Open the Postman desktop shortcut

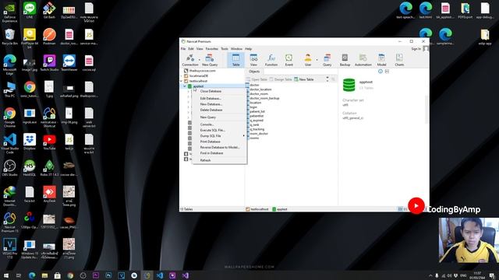tap(49, 37)
